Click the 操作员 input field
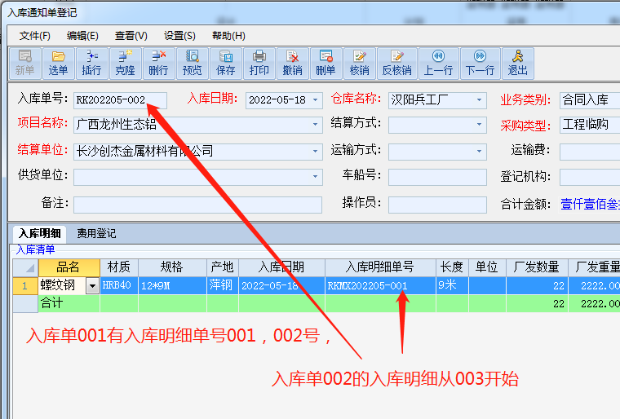 (x=437, y=205)
